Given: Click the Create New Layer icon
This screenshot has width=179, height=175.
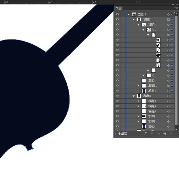Looking at the screenshot, I should 165,133.
